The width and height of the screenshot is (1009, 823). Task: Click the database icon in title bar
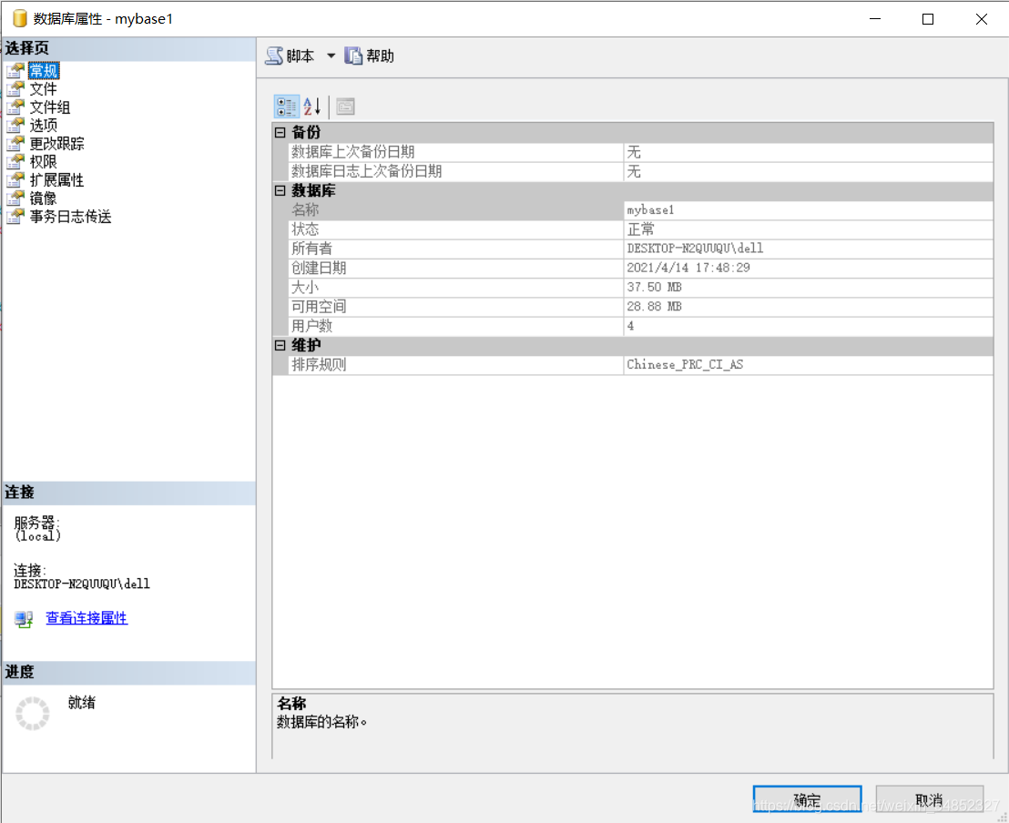20,18
